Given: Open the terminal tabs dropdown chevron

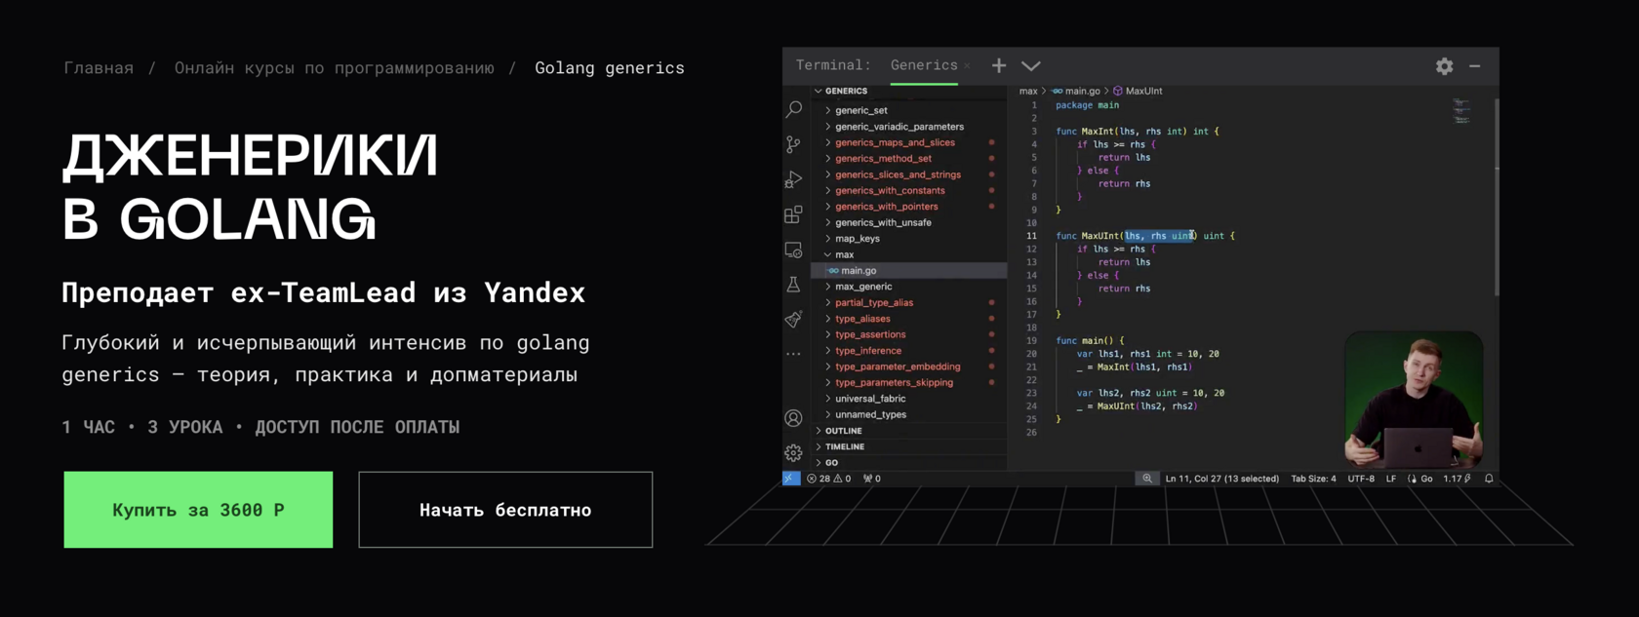Looking at the screenshot, I should [1031, 66].
